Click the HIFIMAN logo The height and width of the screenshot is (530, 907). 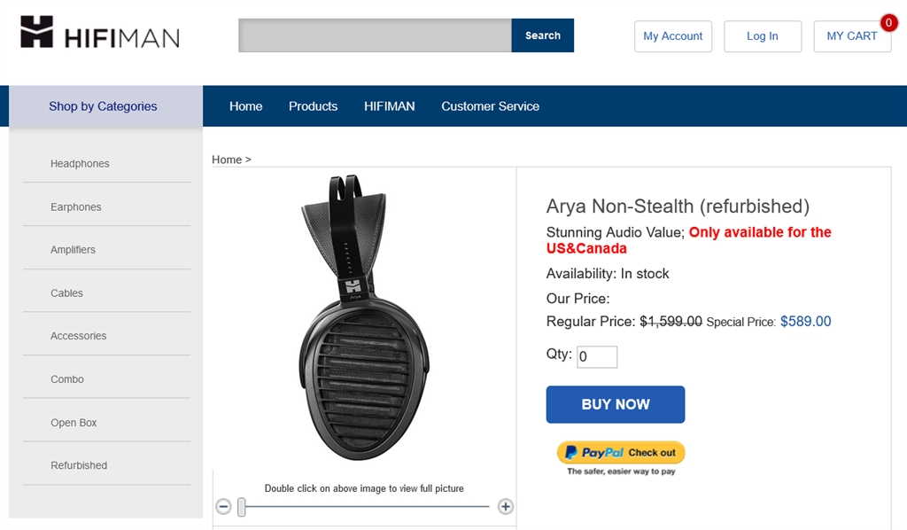tap(100, 32)
